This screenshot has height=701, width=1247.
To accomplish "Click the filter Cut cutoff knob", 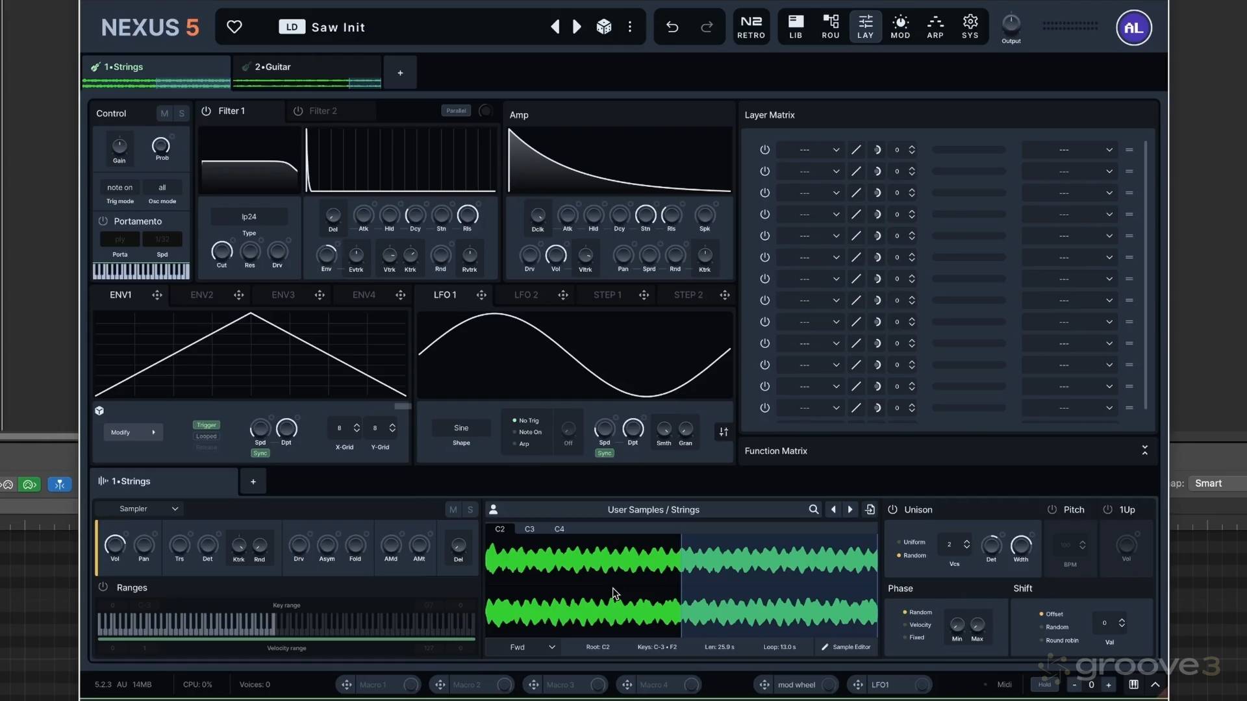I will click(221, 251).
